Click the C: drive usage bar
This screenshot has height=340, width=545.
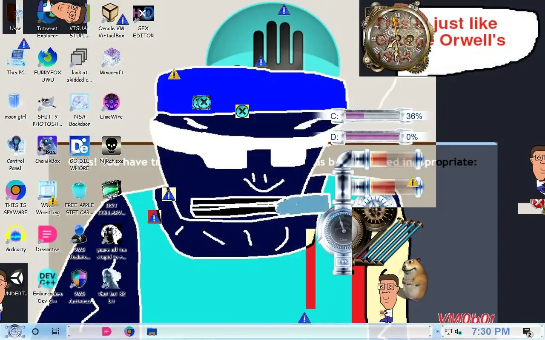tap(373, 116)
